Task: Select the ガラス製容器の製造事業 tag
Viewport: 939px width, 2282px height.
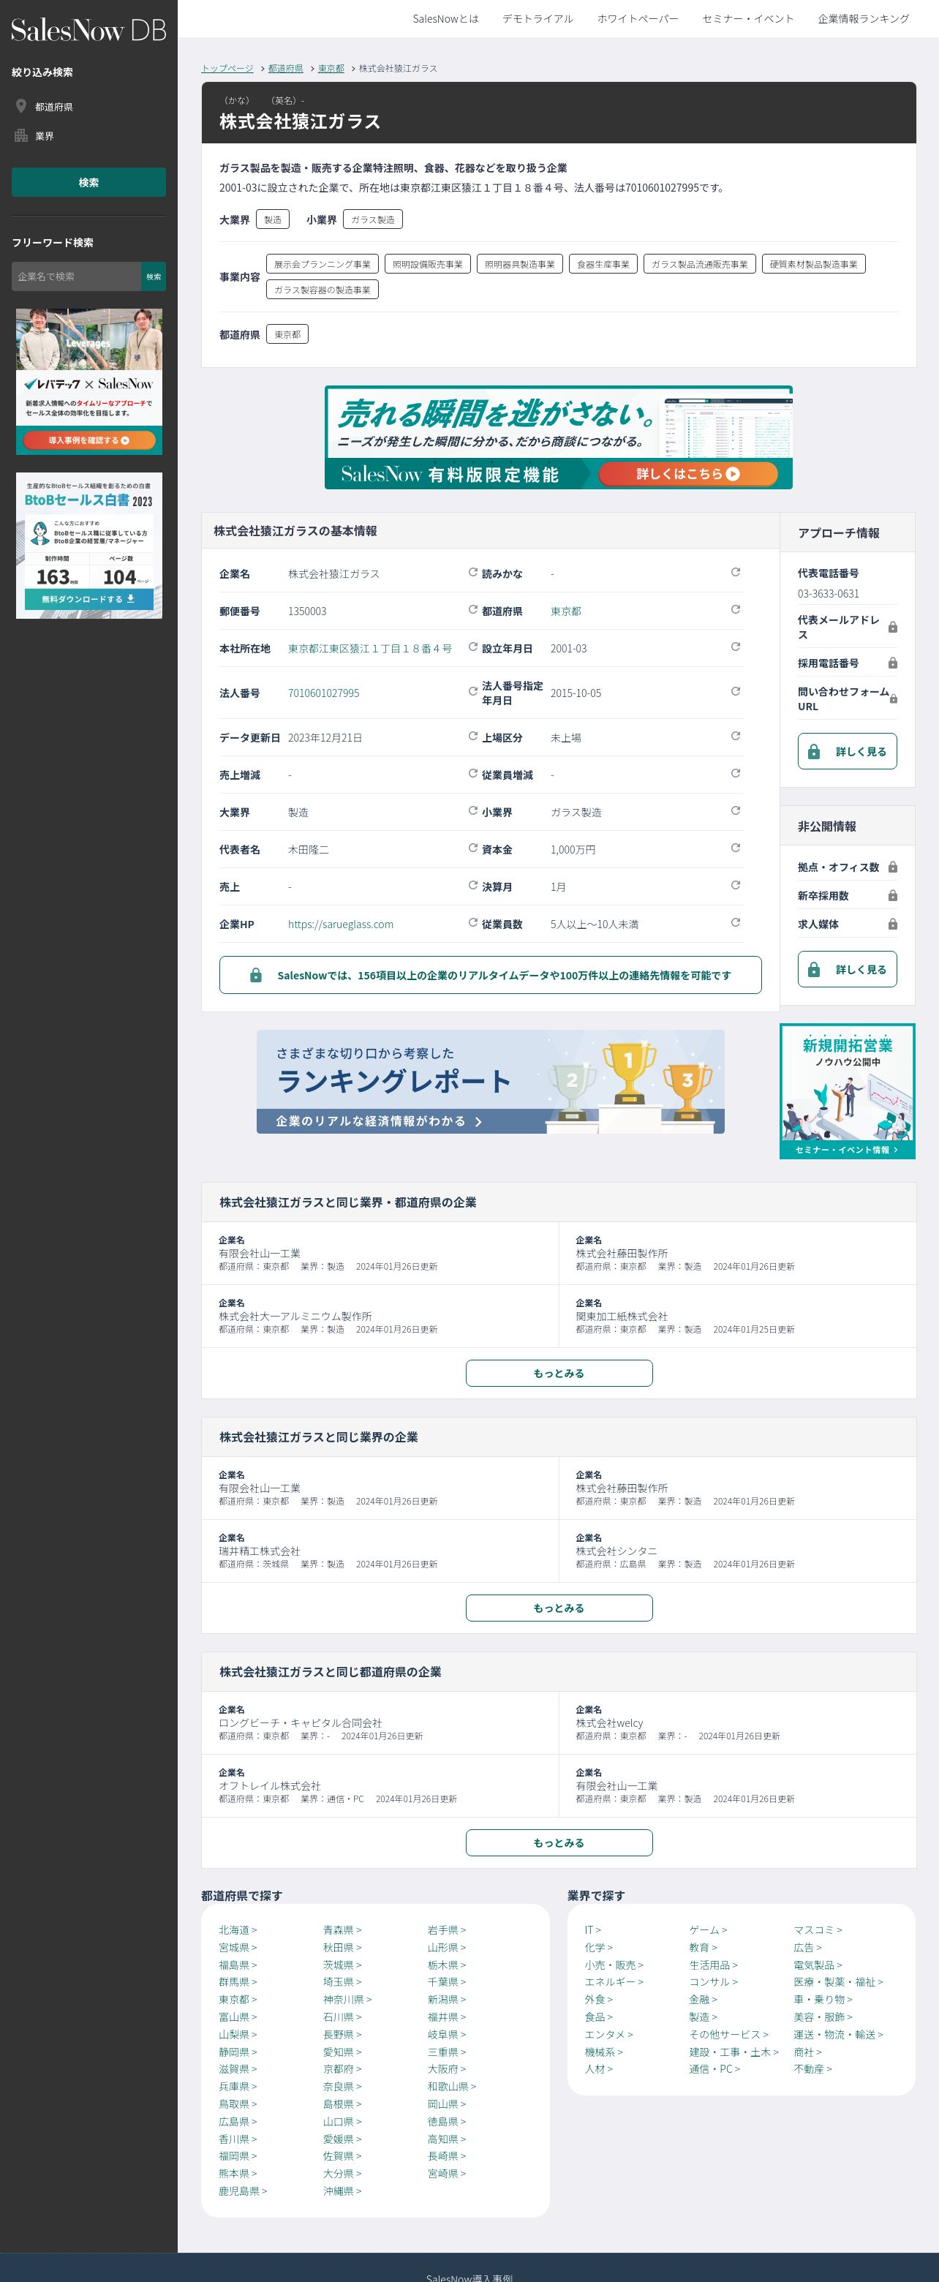Action: click(323, 290)
